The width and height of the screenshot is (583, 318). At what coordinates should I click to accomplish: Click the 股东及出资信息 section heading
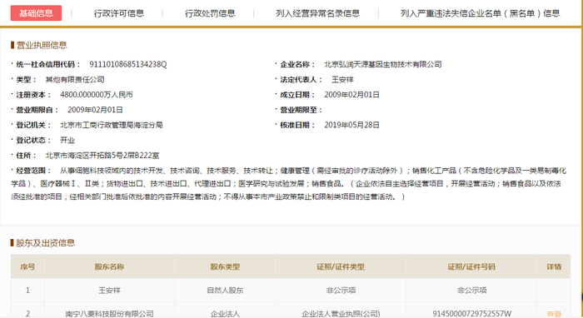(45, 243)
